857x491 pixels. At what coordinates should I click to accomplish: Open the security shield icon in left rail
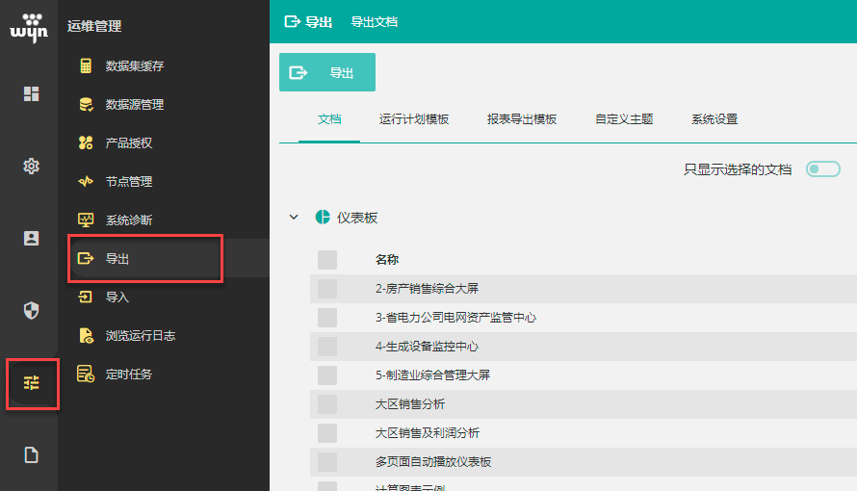(x=31, y=310)
